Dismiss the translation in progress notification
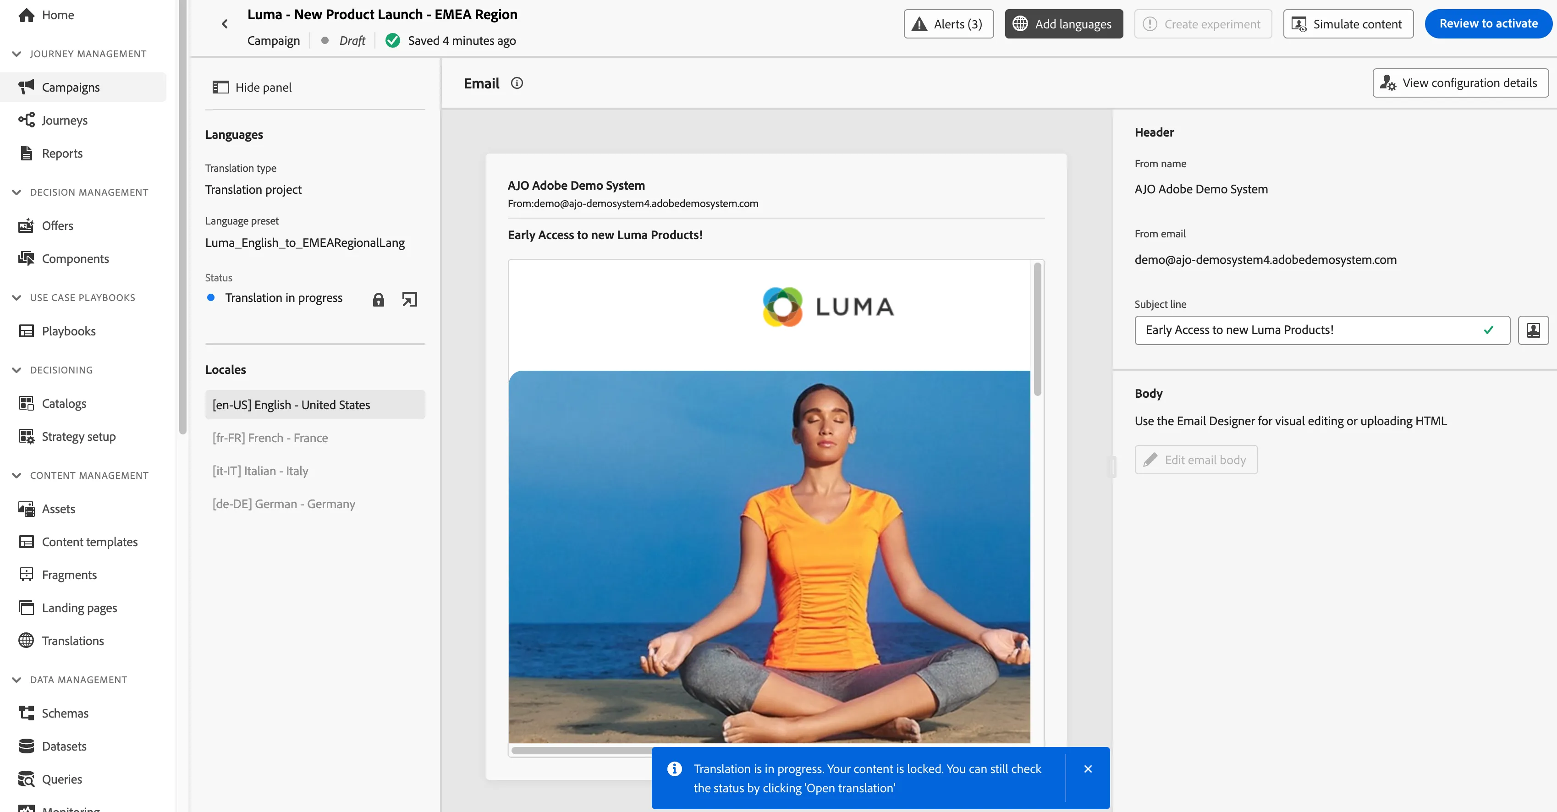1557x812 pixels. pyautogui.click(x=1088, y=769)
